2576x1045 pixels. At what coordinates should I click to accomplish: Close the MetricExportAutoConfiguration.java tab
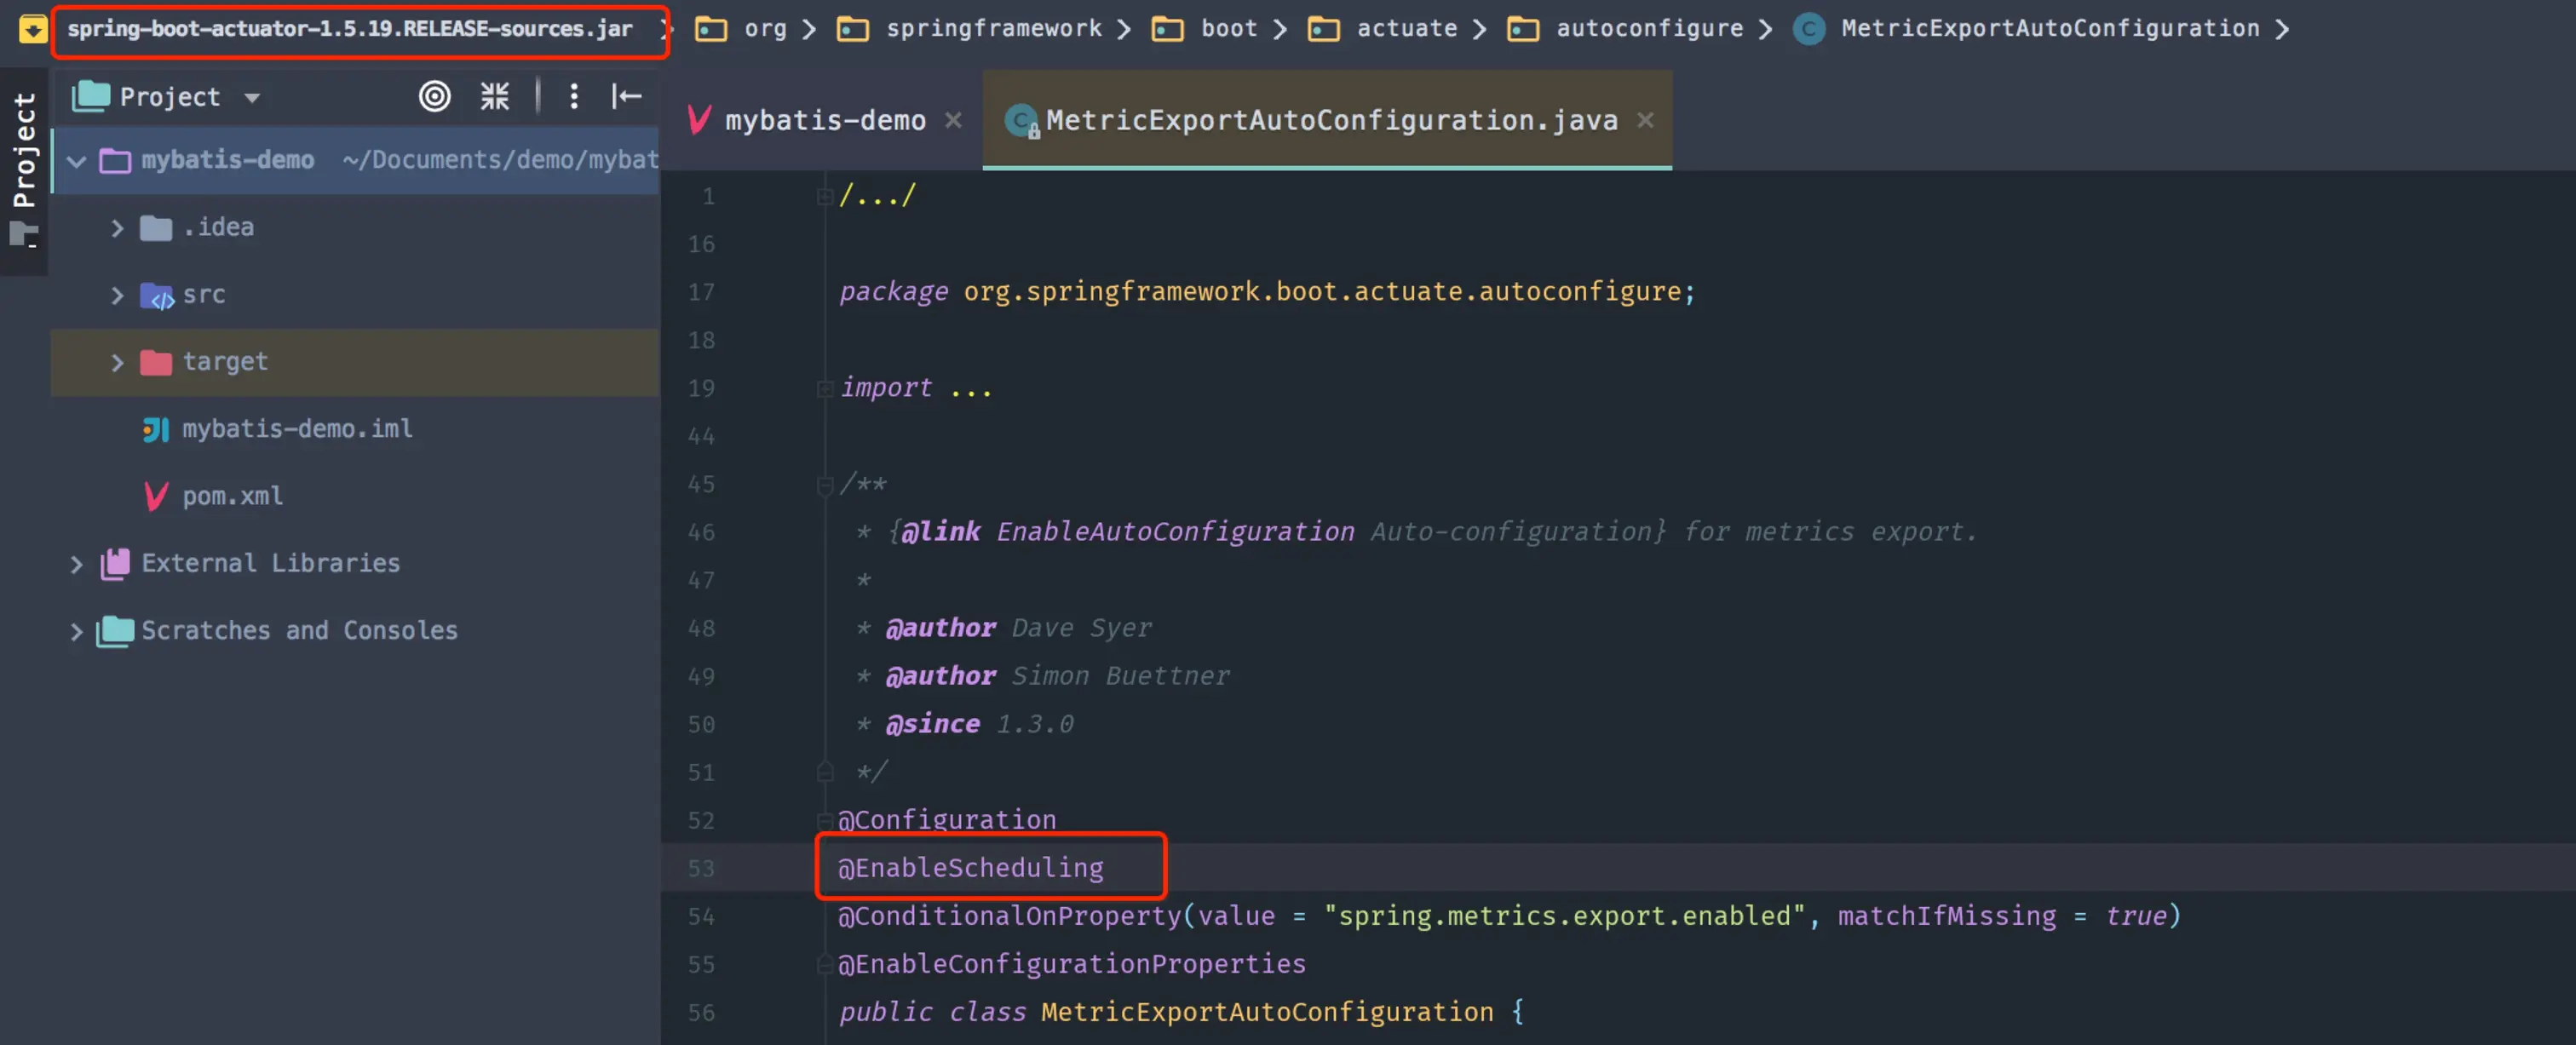1645,120
